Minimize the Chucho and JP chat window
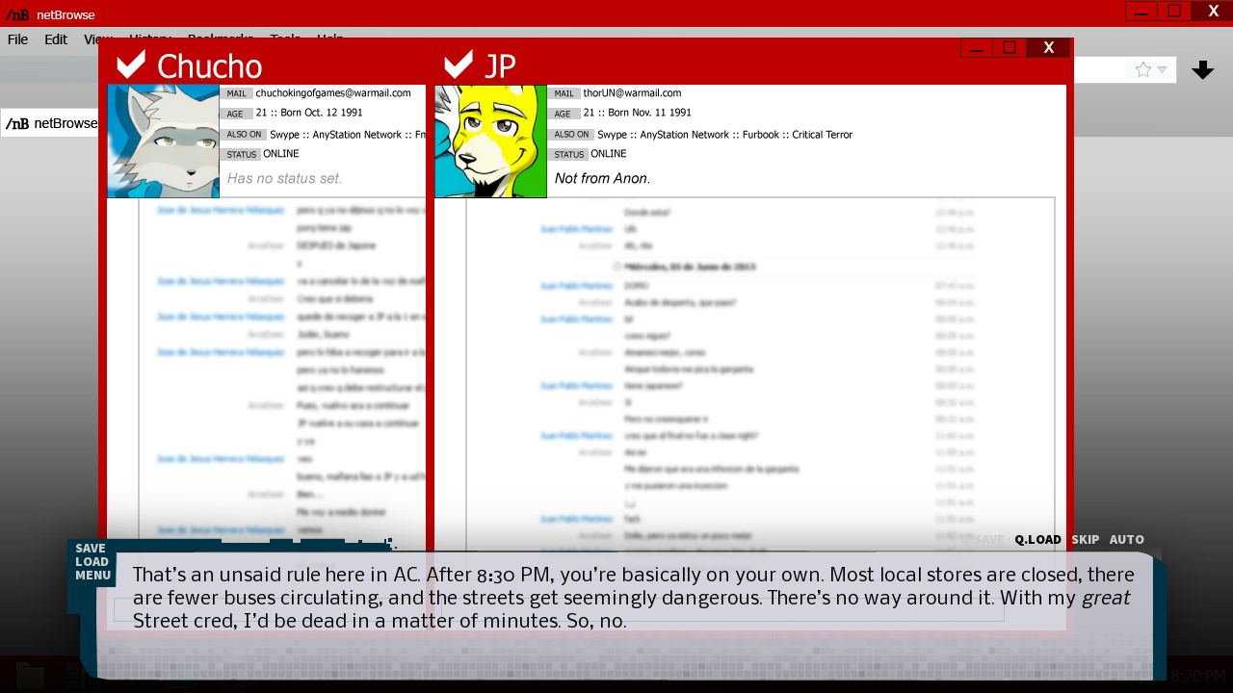Viewport: 1233px width, 693px height. pyautogui.click(x=976, y=48)
